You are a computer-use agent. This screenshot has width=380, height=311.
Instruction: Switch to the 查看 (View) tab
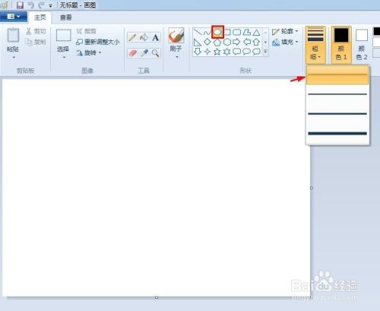coord(66,17)
